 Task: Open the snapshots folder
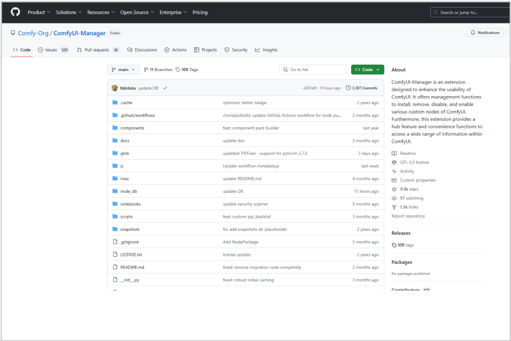coord(130,230)
